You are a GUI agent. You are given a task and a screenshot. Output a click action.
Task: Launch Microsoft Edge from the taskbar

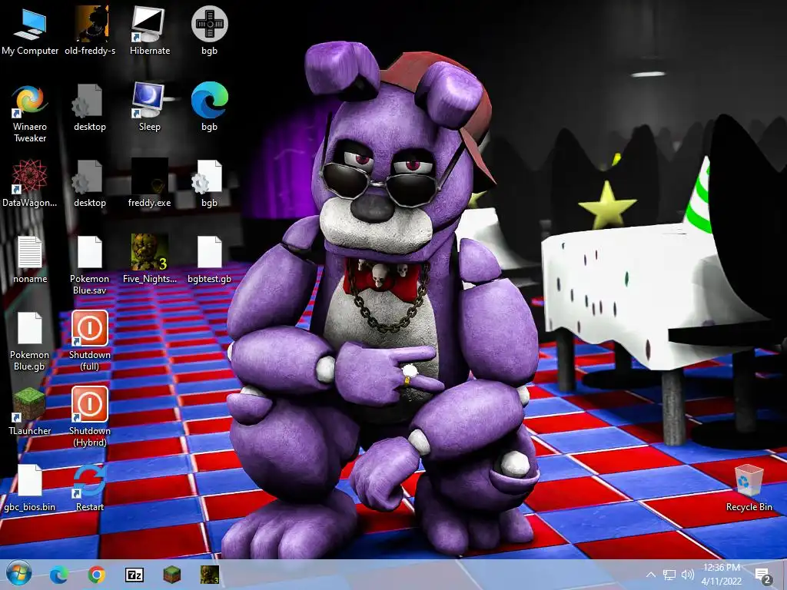point(58,575)
